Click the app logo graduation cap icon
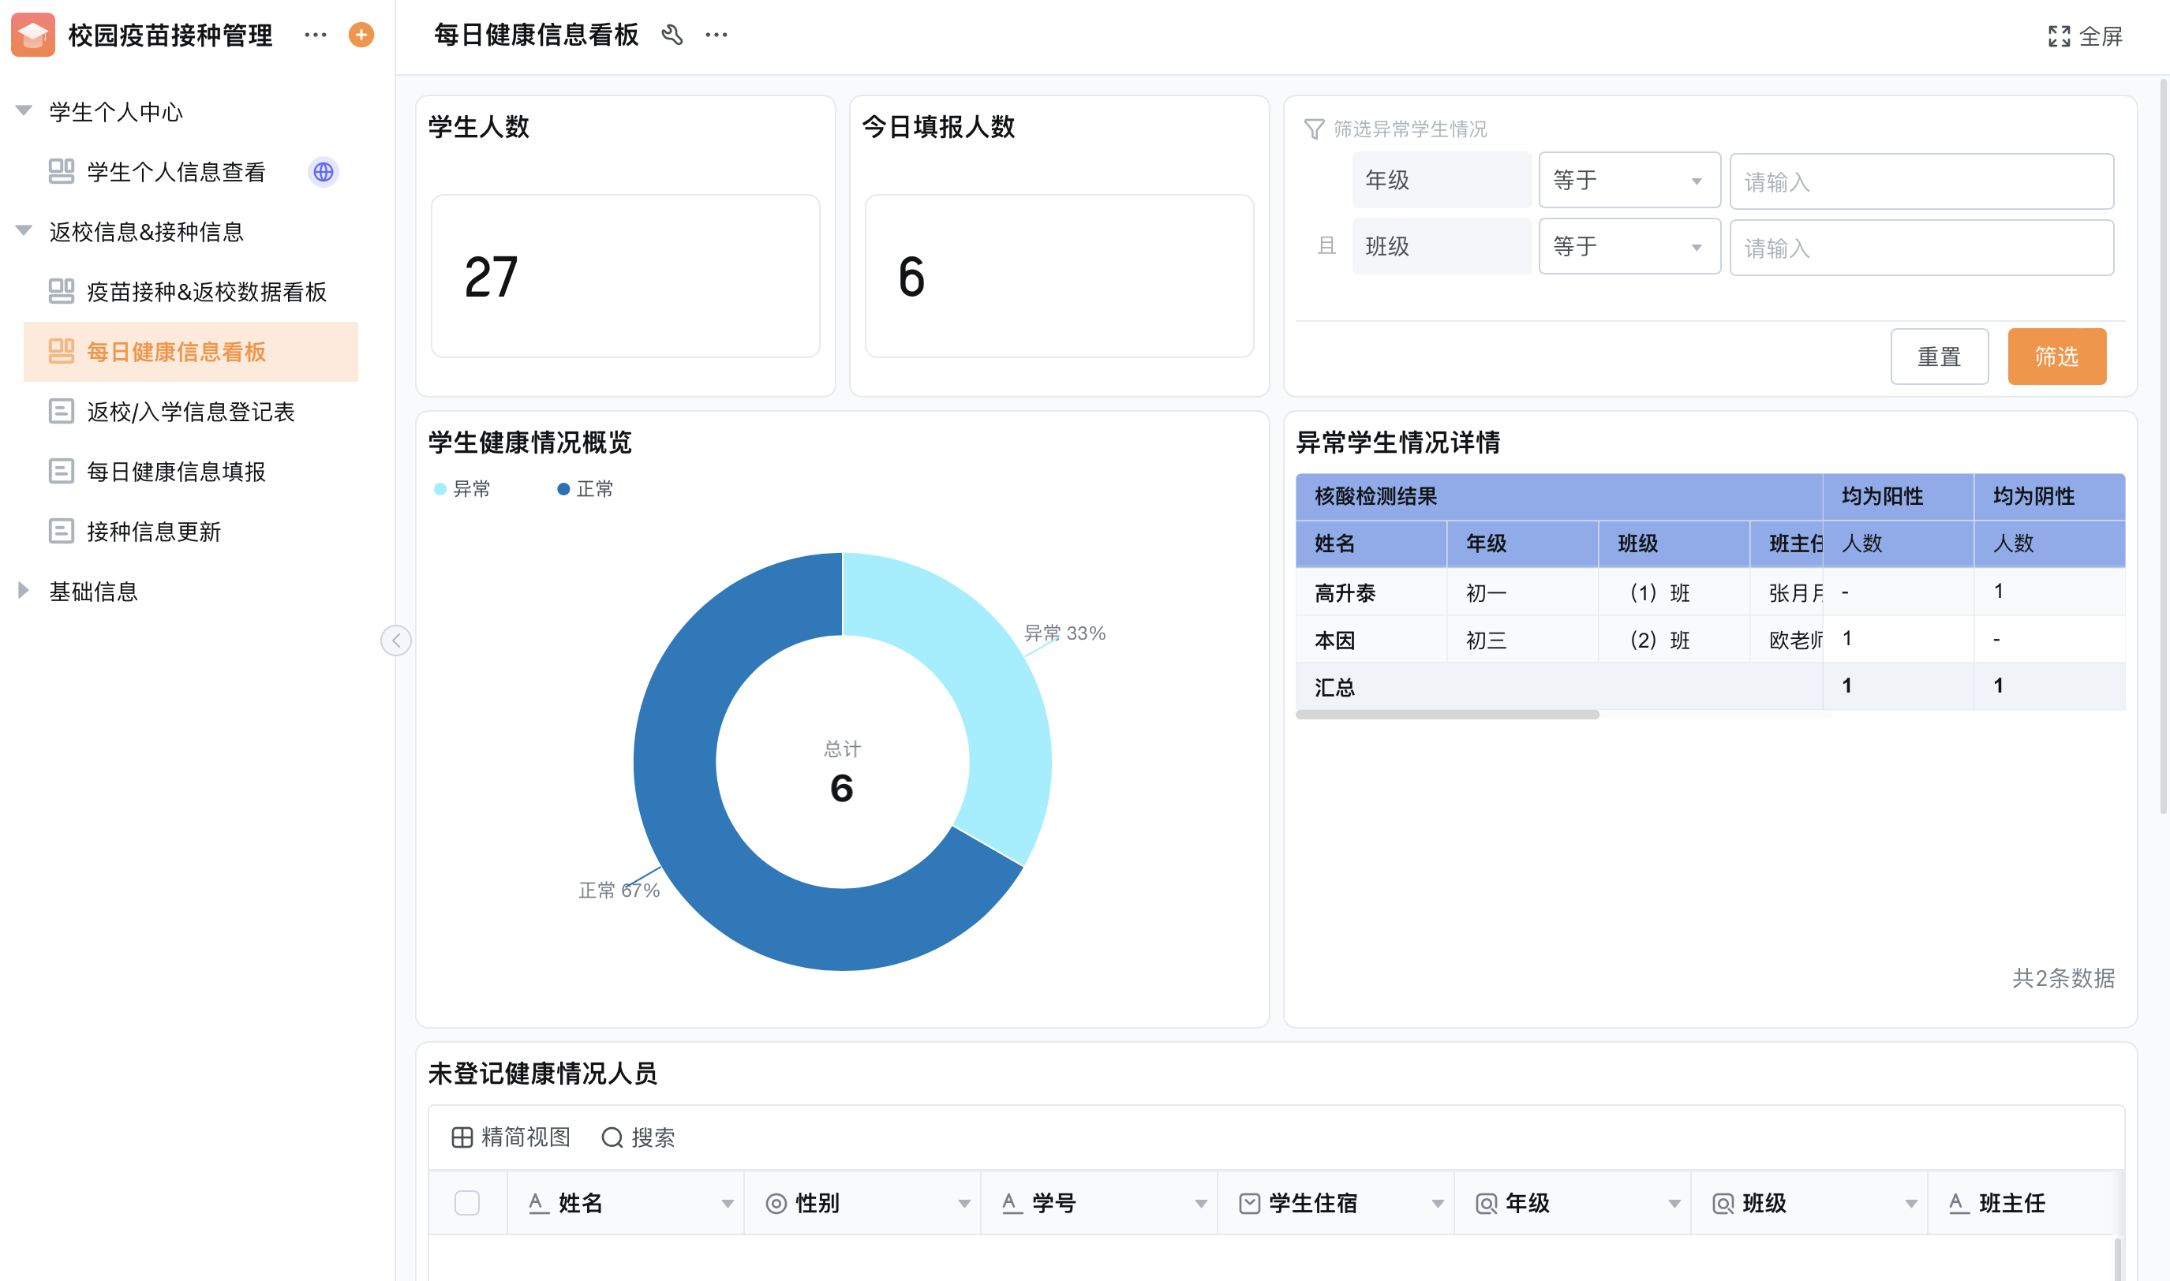This screenshot has height=1281, width=2170. point(33,35)
